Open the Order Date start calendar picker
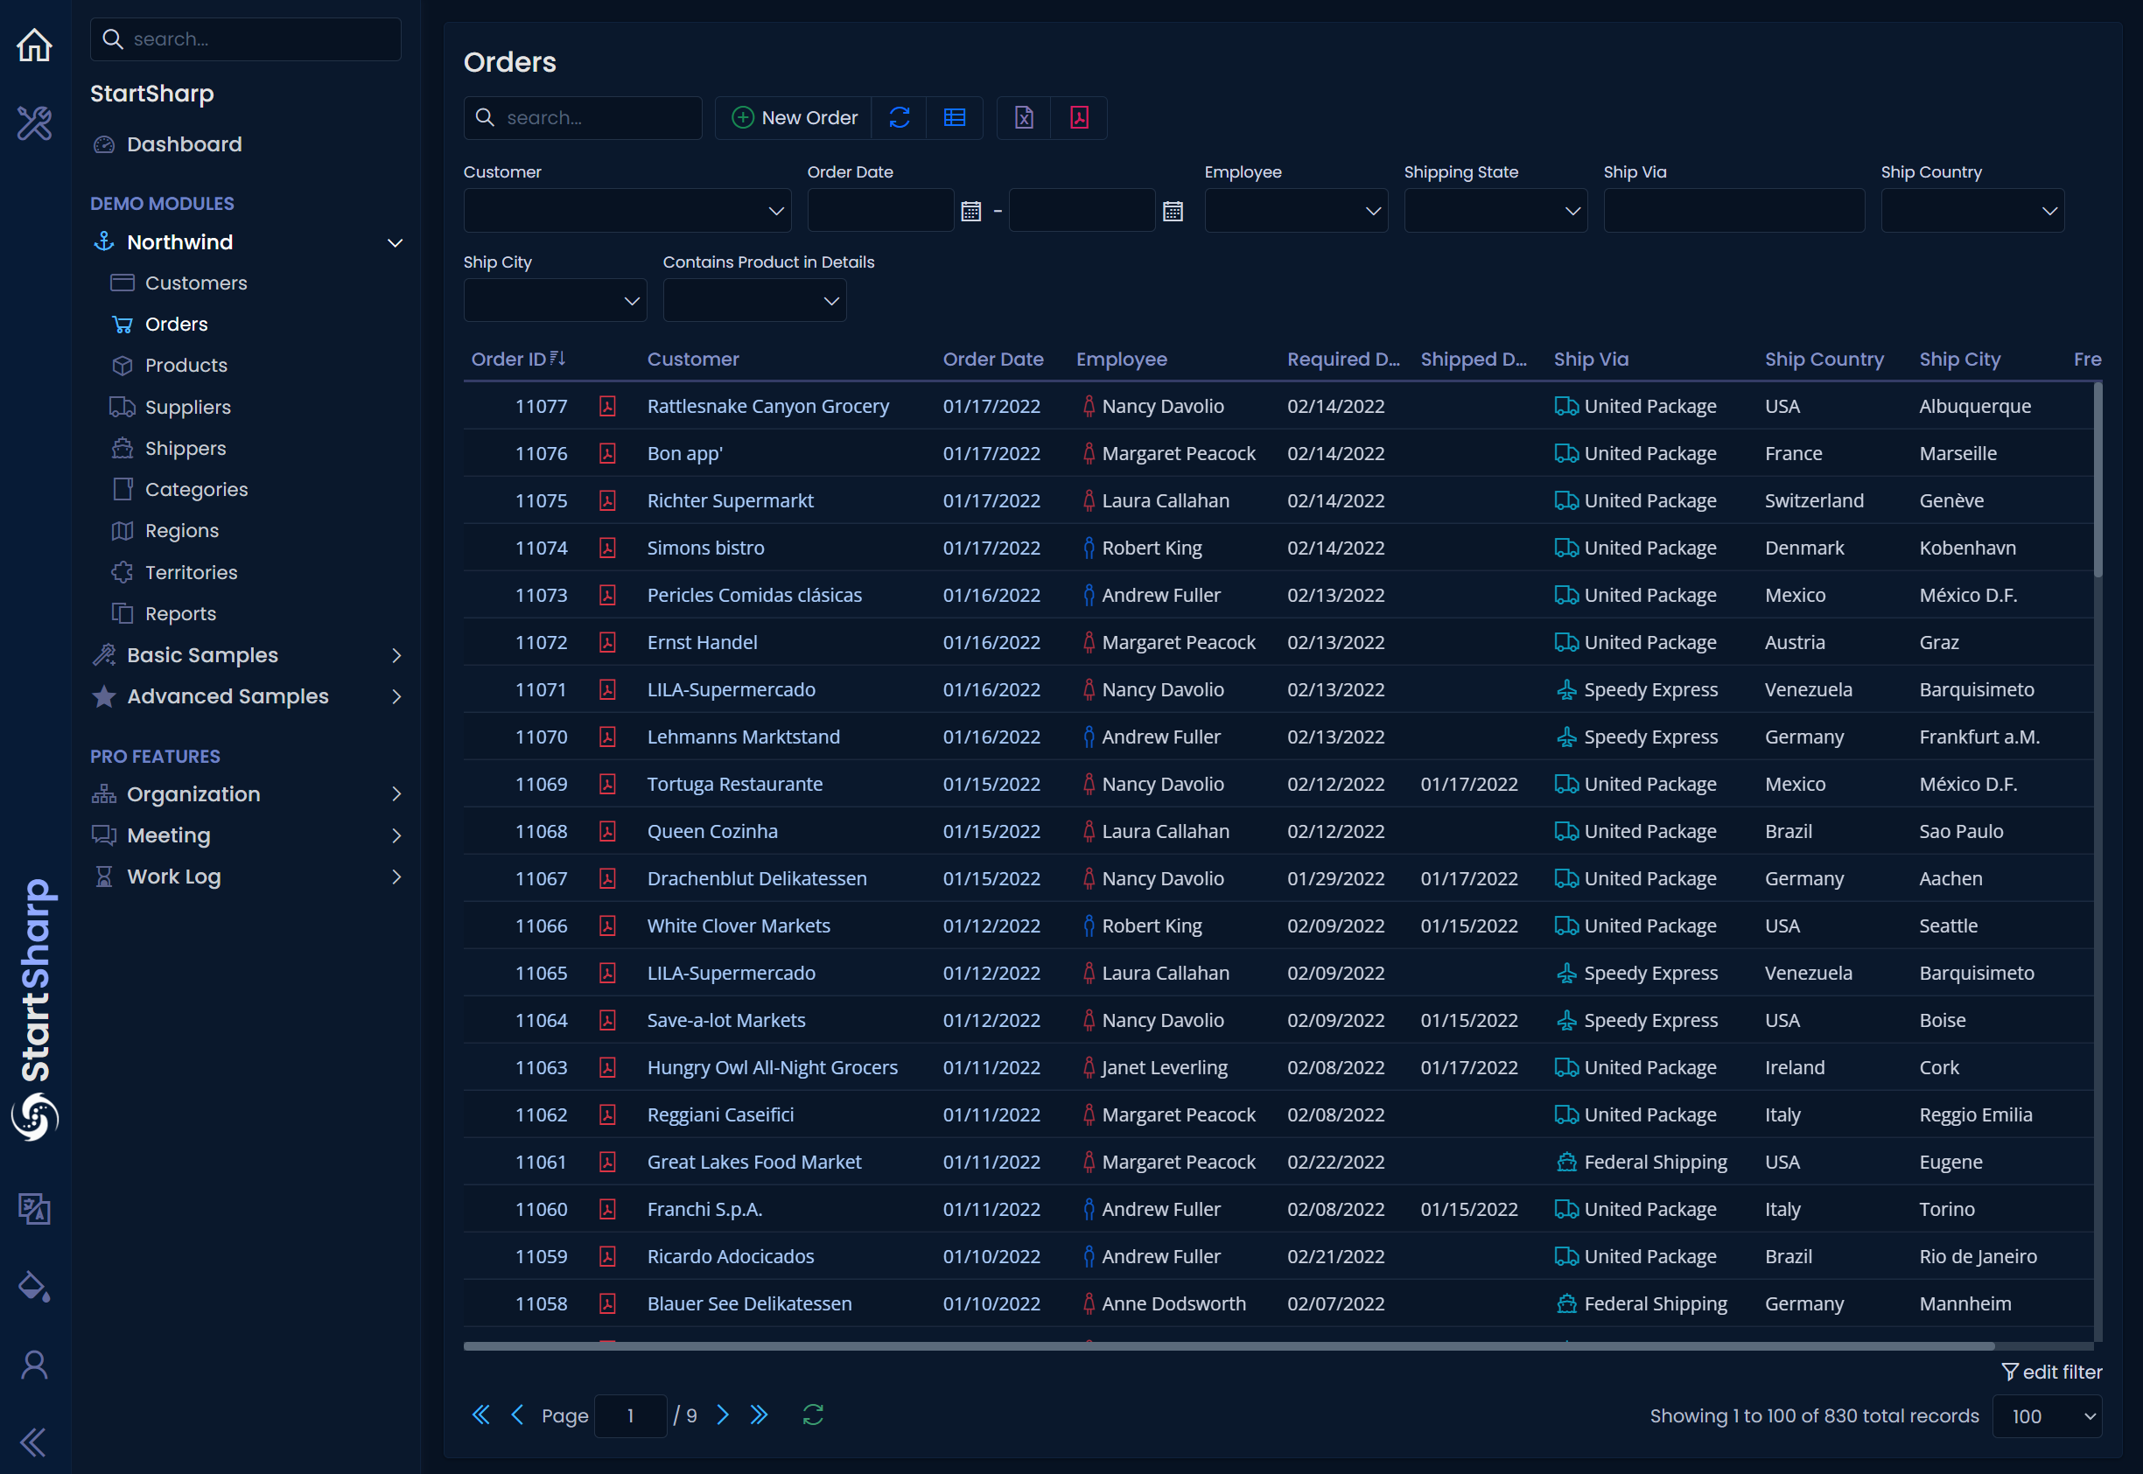The height and width of the screenshot is (1474, 2143). click(970, 212)
